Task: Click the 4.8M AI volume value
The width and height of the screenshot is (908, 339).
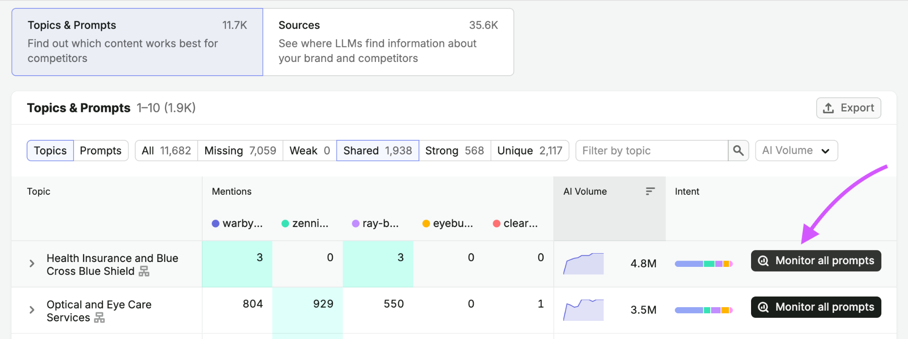Action: click(x=643, y=263)
